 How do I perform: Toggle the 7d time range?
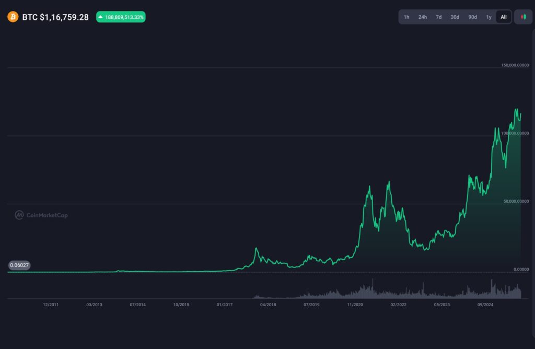[438, 17]
